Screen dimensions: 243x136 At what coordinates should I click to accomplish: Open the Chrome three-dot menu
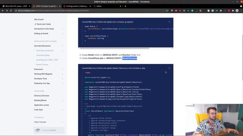[241, 11]
